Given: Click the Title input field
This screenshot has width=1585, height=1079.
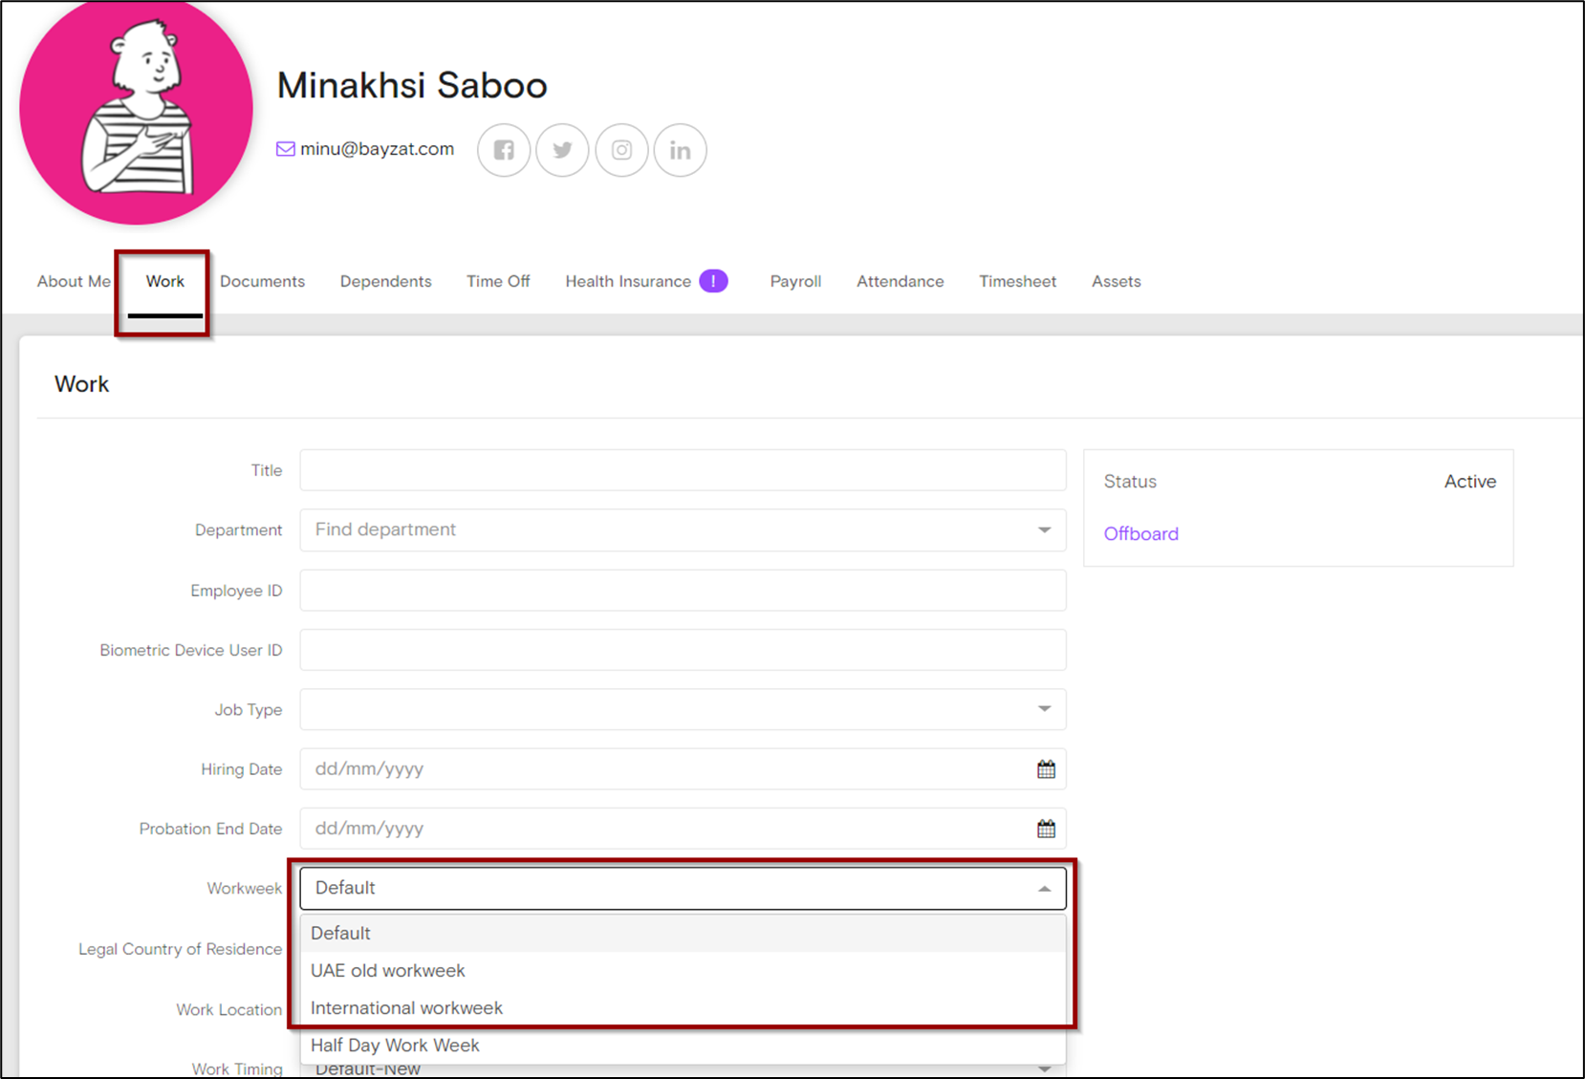Looking at the screenshot, I should click(x=683, y=470).
